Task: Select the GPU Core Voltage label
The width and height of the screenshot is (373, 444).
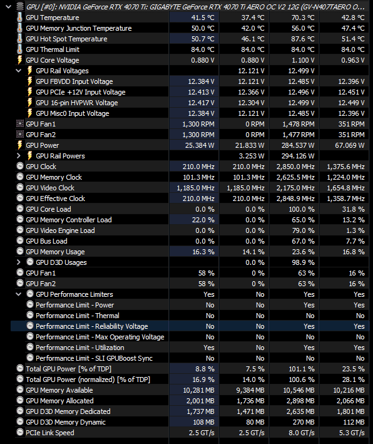Action: 53,60
